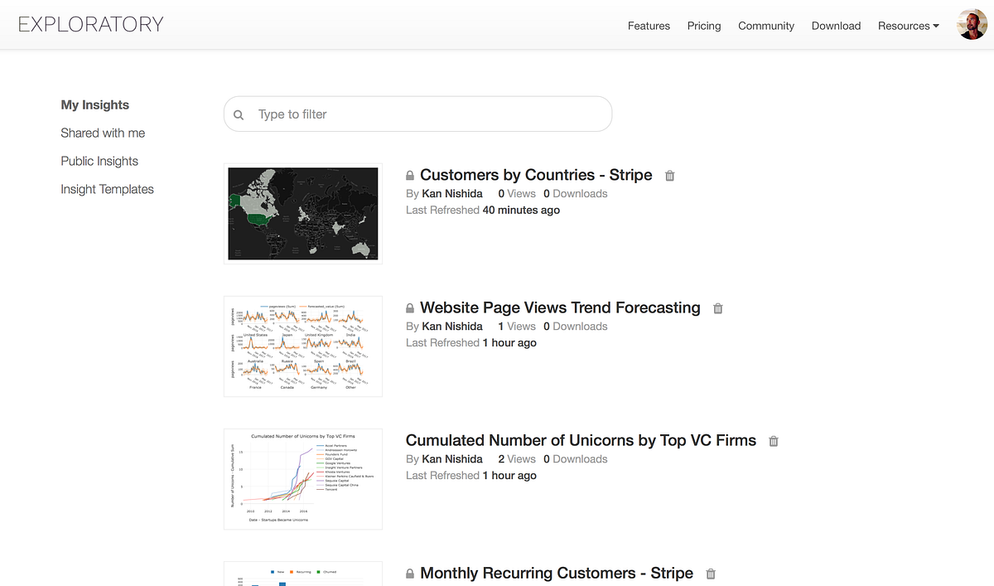Click the magnifier icon in the filter bar

coord(239,114)
